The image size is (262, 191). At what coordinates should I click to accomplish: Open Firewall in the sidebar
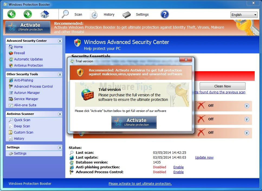pos(20,53)
